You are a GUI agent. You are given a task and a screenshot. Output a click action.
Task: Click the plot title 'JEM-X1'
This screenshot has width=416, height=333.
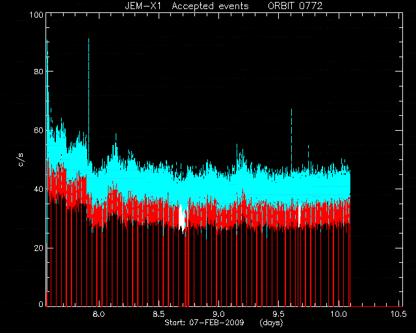pyautogui.click(x=143, y=6)
